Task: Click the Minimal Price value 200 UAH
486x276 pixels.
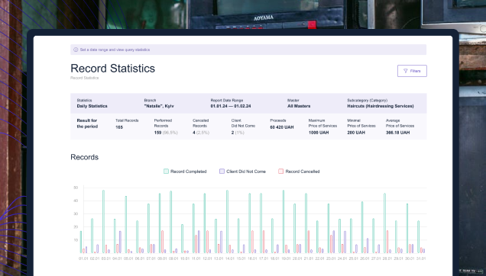Action: click(356, 133)
